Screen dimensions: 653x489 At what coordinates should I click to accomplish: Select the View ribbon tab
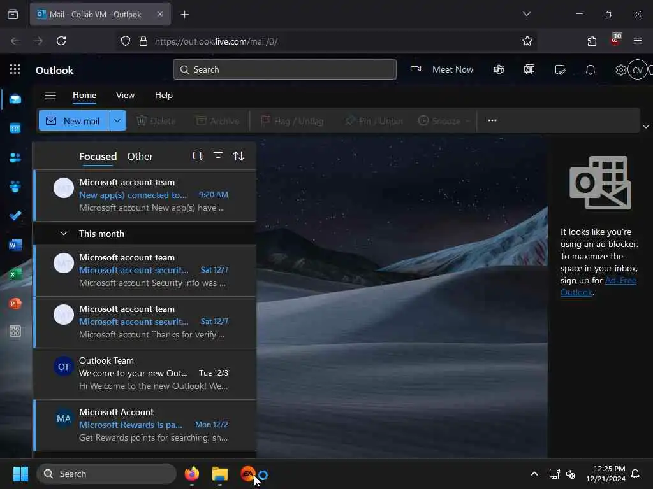(x=126, y=96)
